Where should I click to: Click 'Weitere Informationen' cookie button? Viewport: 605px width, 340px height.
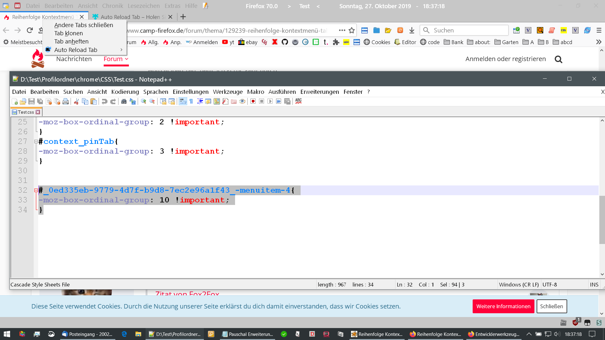pyautogui.click(x=503, y=306)
